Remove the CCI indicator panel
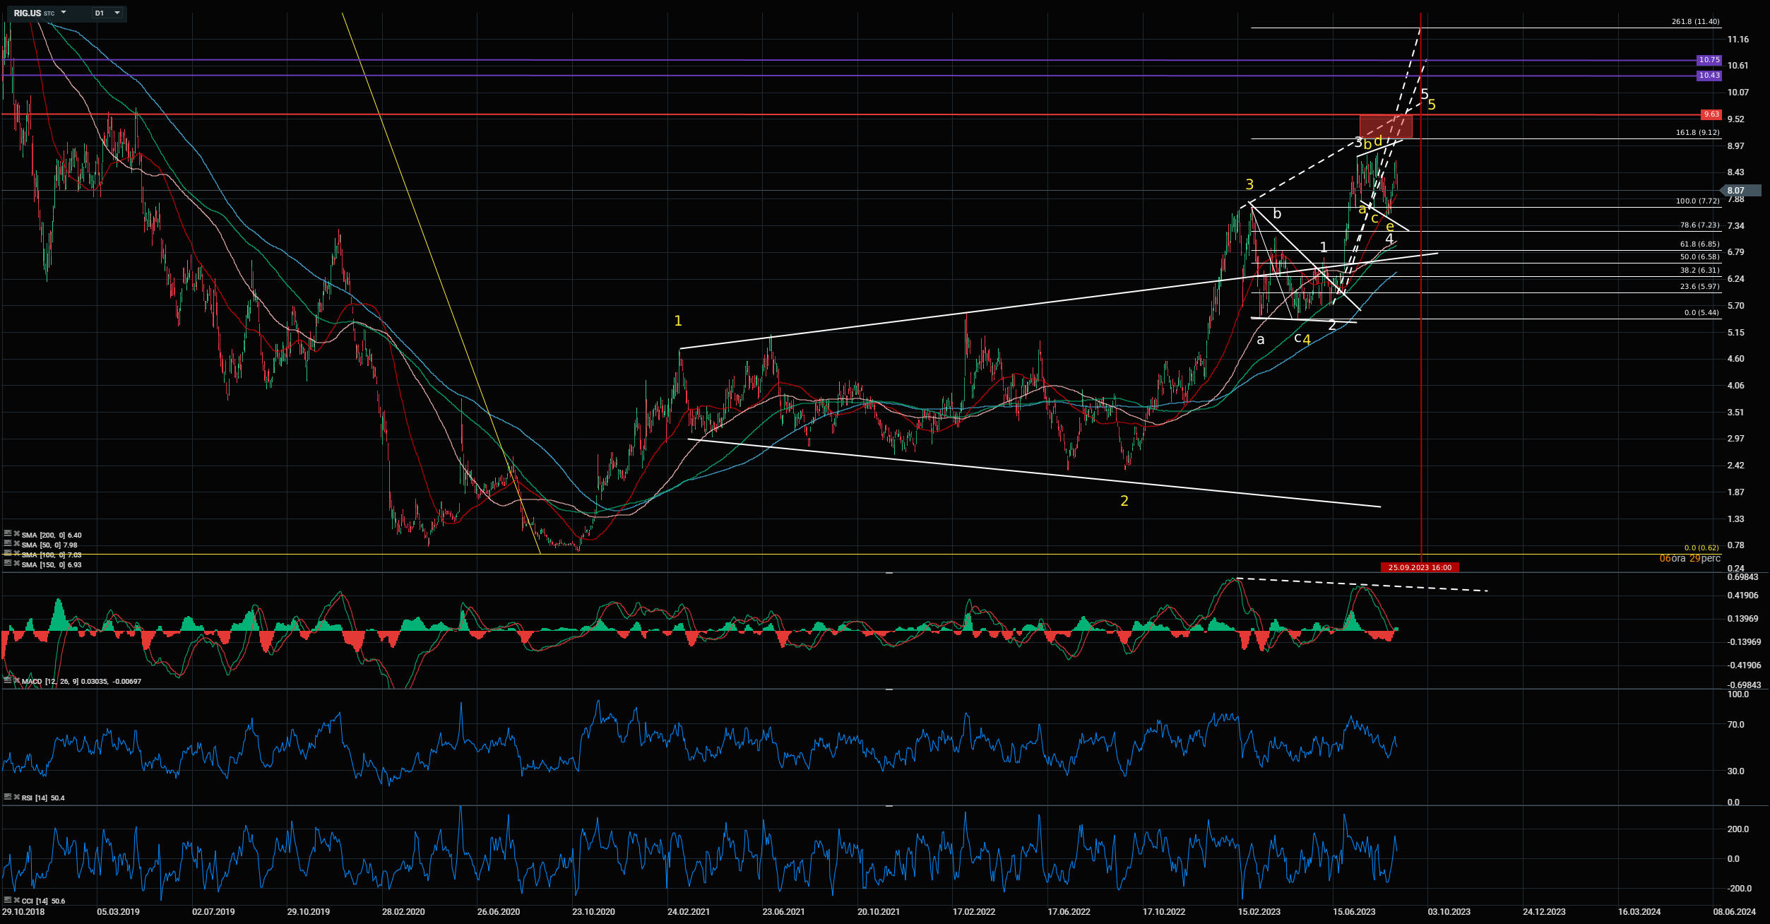Screen dimensions: 1770x924 point(16,900)
